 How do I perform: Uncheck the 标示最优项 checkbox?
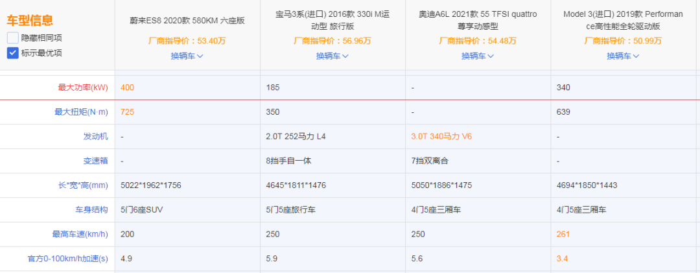(x=12, y=53)
